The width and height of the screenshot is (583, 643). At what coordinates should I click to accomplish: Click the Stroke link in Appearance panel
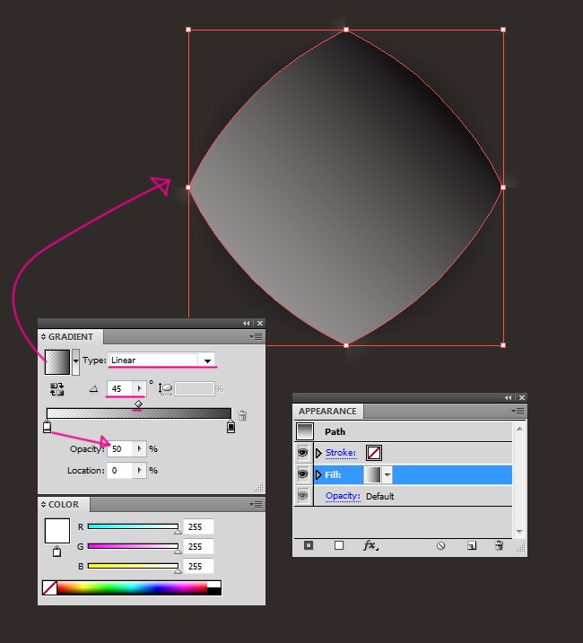pos(341,453)
